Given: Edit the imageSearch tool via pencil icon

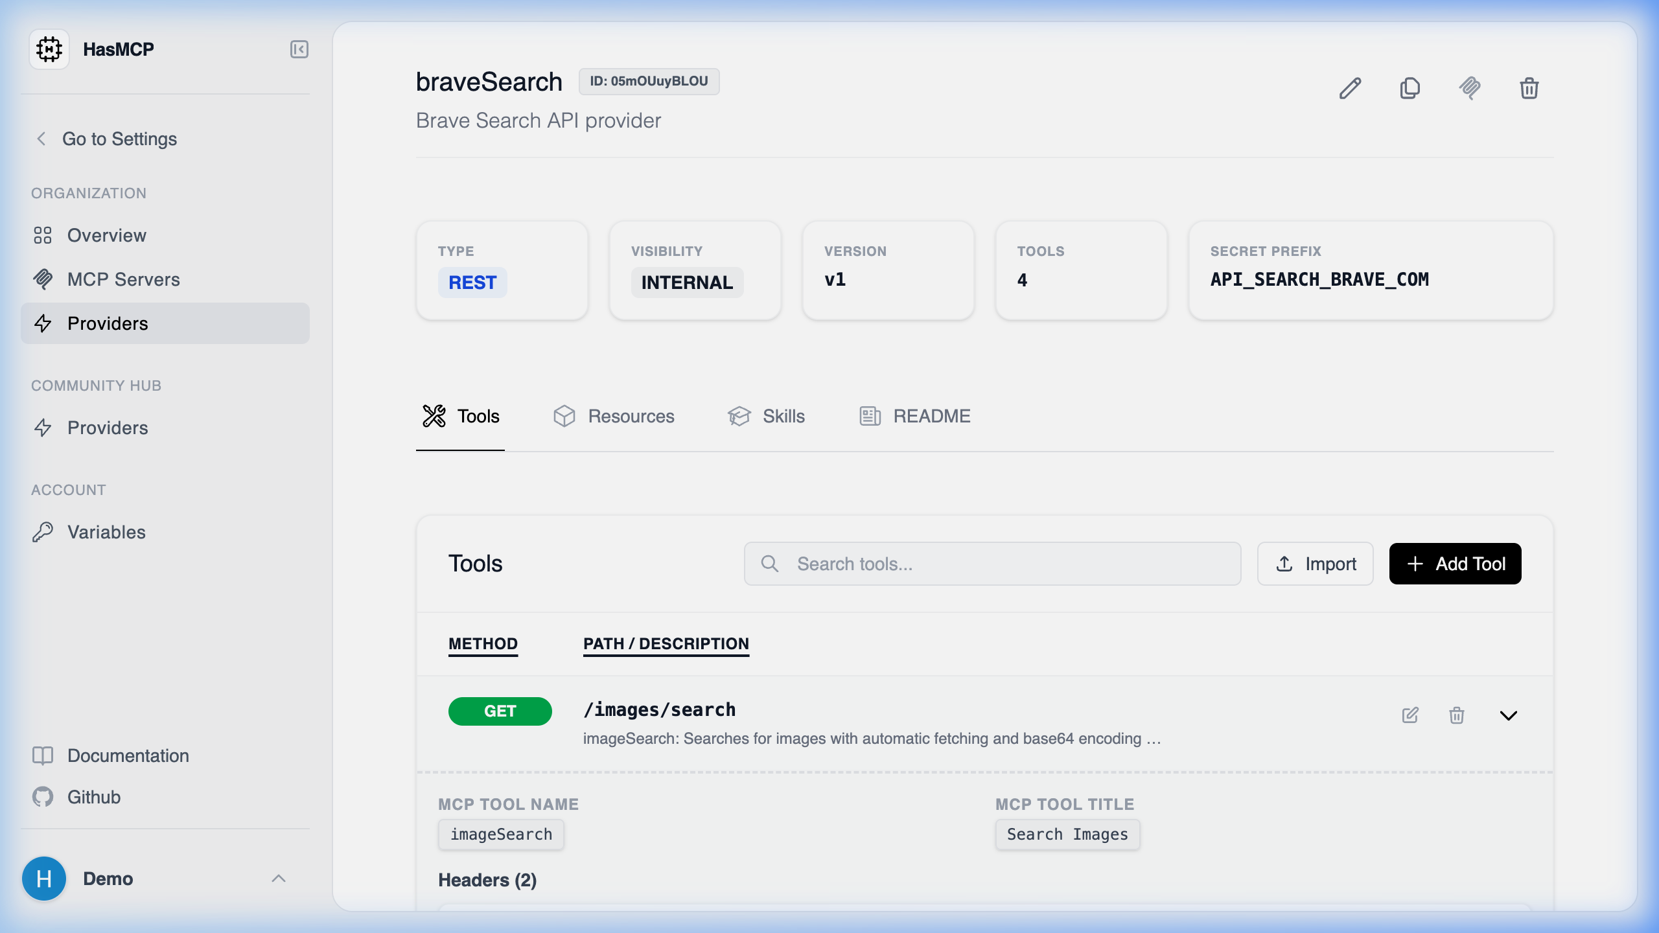Looking at the screenshot, I should click(x=1410, y=715).
